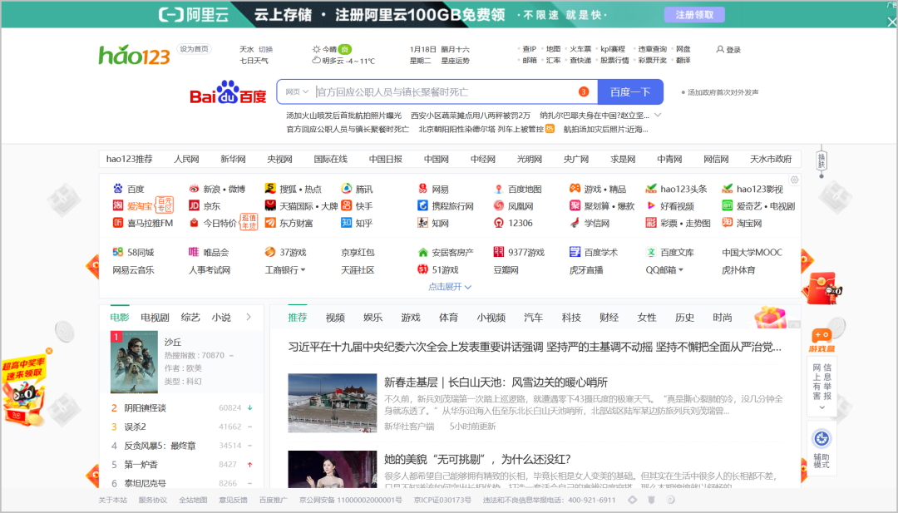This screenshot has width=898, height=513.
Task: Open the 长白山天池 news thumbnail
Action: [x=332, y=402]
